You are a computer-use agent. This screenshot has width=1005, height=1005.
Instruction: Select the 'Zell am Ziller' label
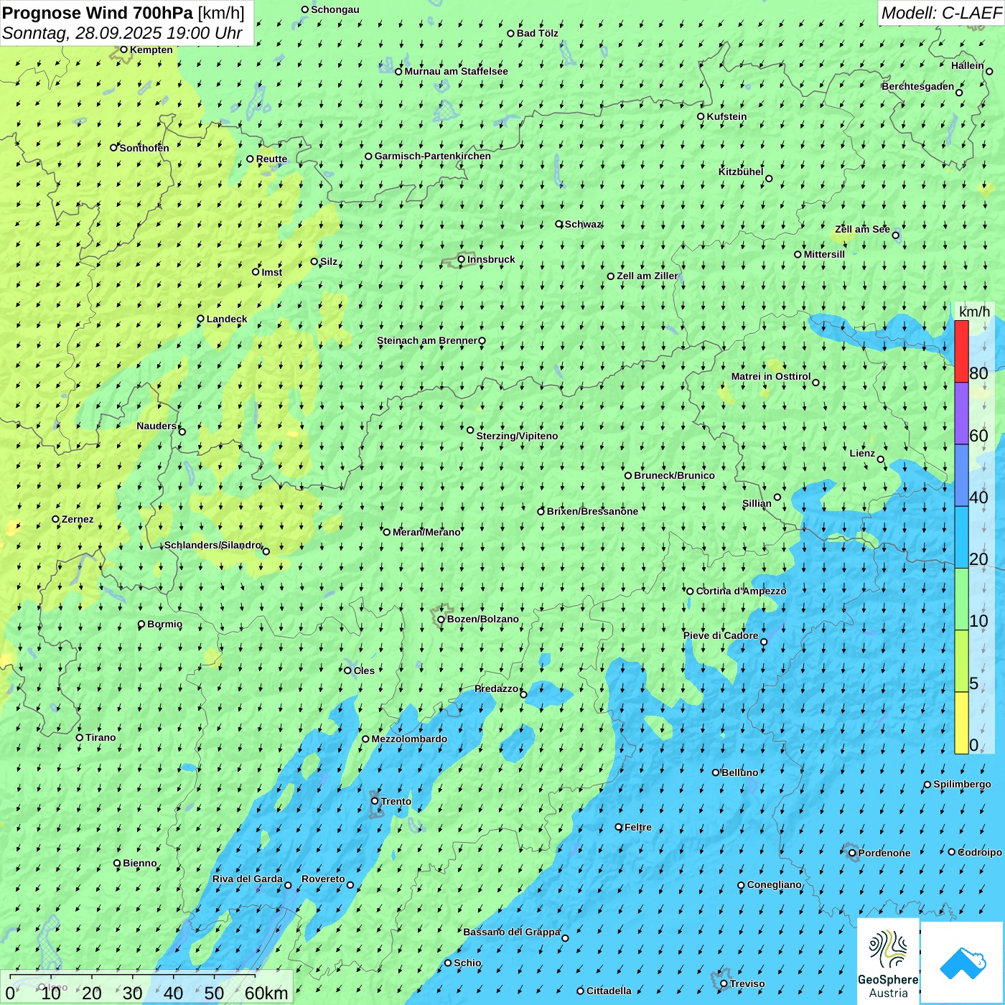(x=647, y=276)
